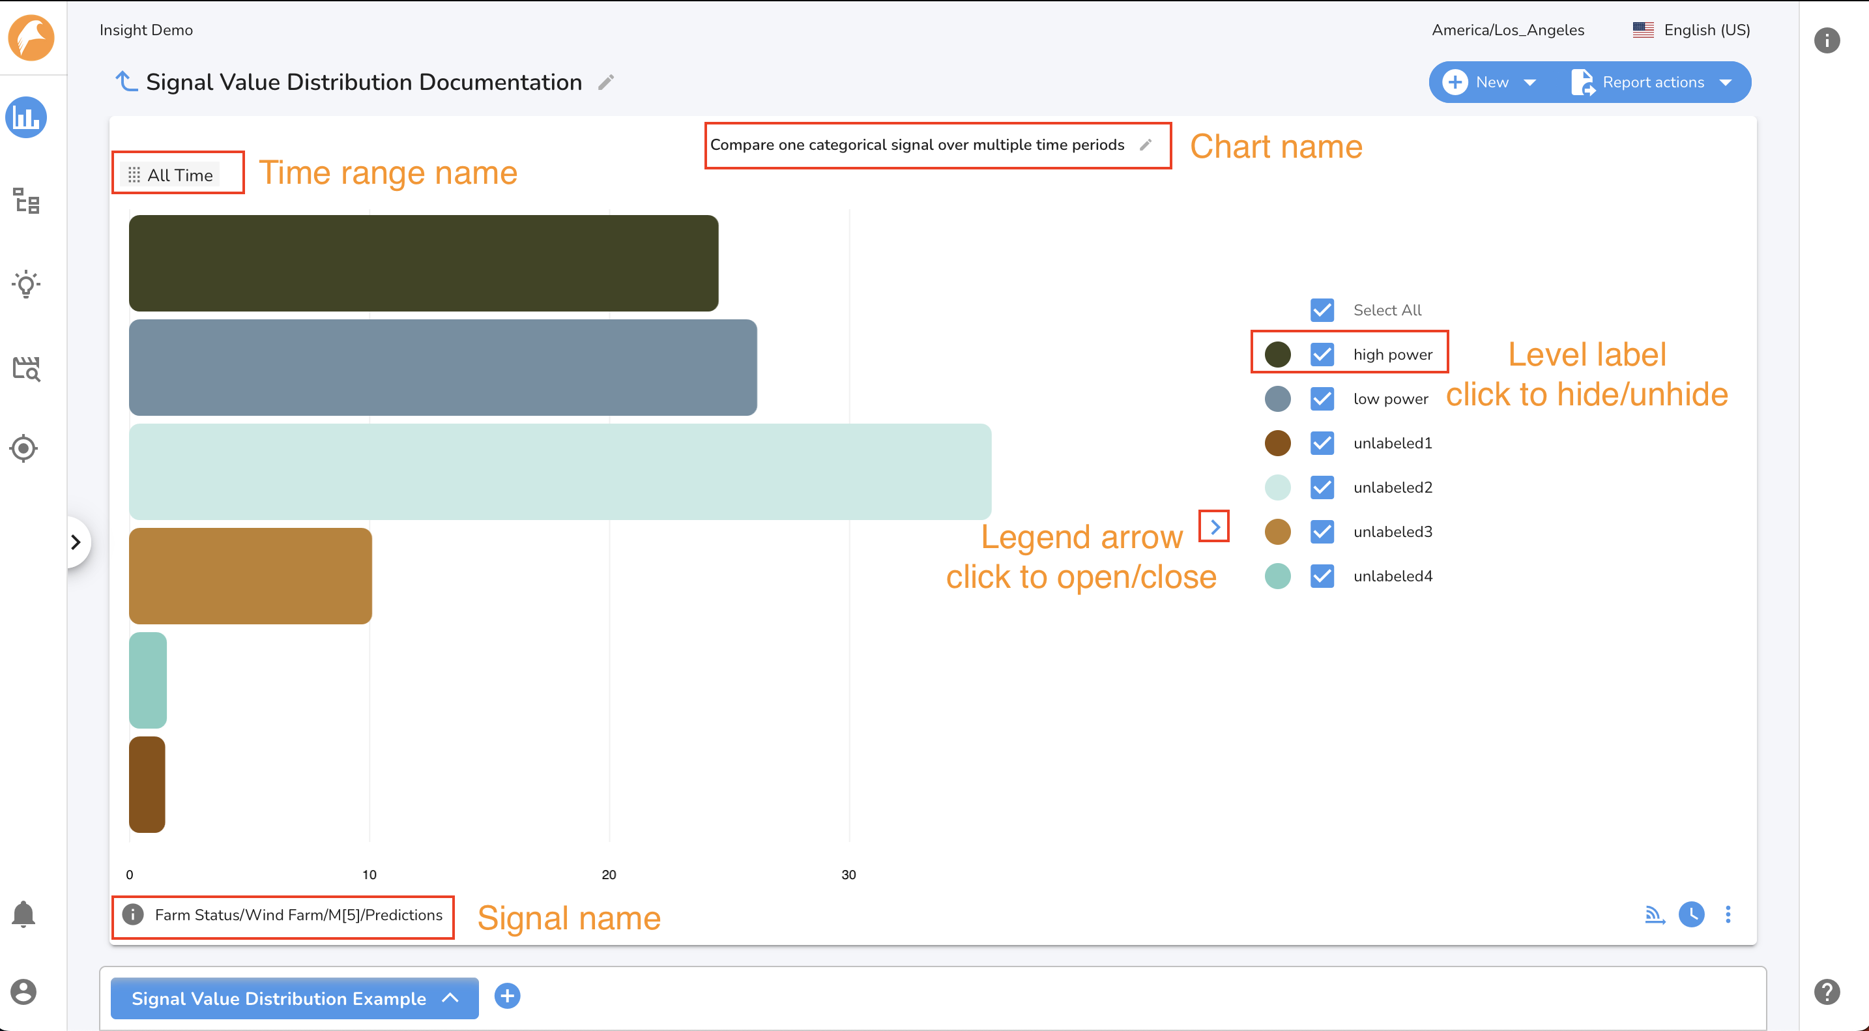Open the user account icon
The width and height of the screenshot is (1869, 1031).
23,992
